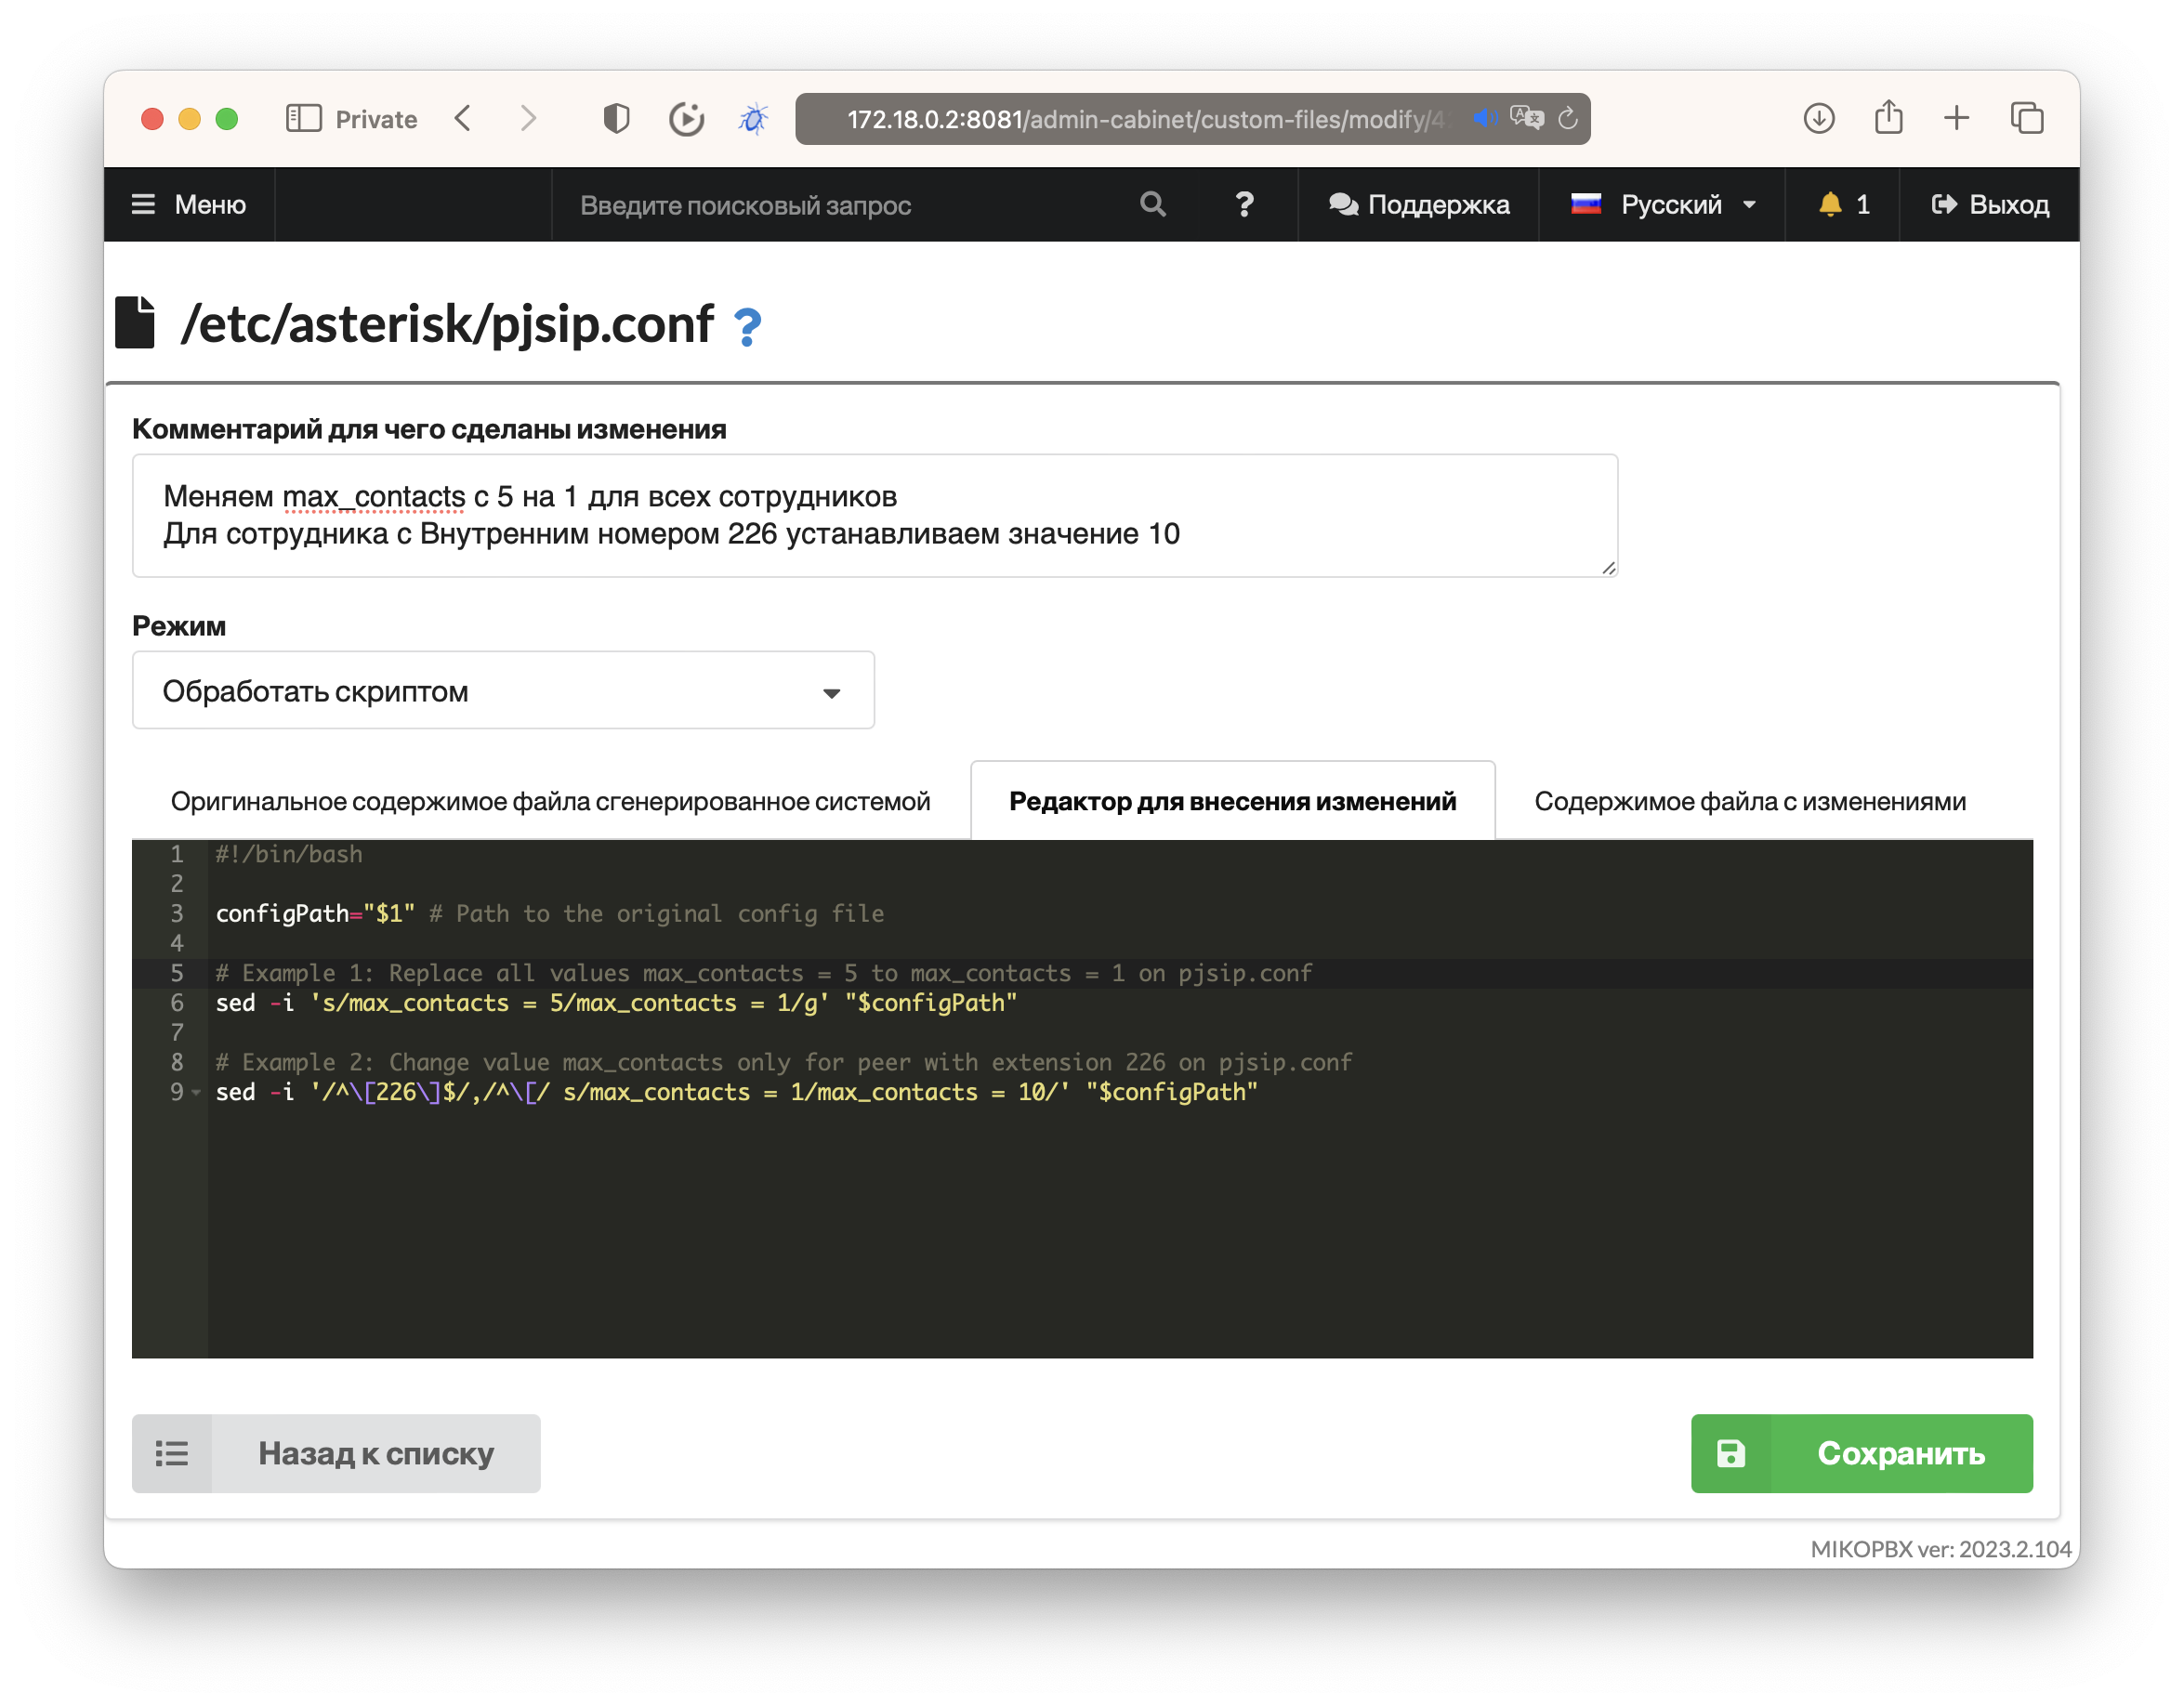
Task: Open the Меню hamburger menu
Action: [189, 205]
